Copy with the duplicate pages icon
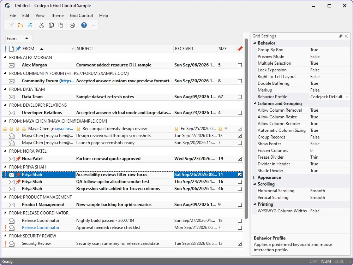The width and height of the screenshot is (353, 265). (51, 25)
